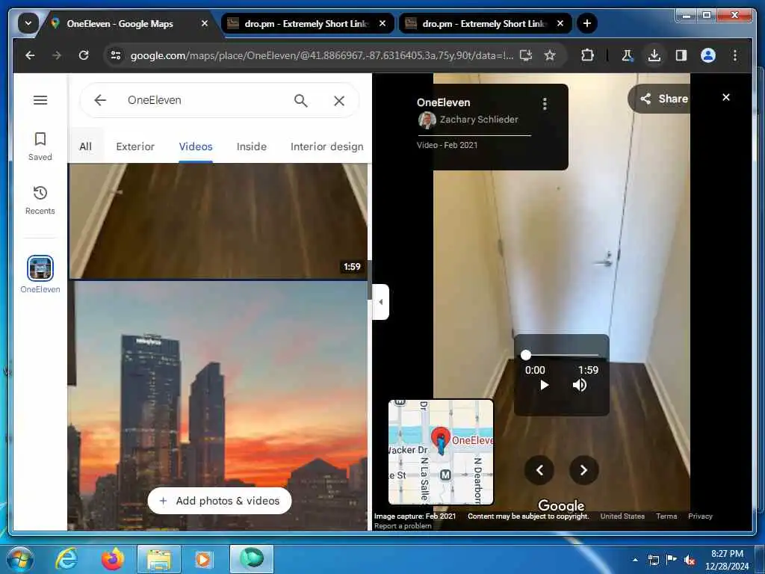
Task: Select the Videos tab
Action: [x=196, y=146]
